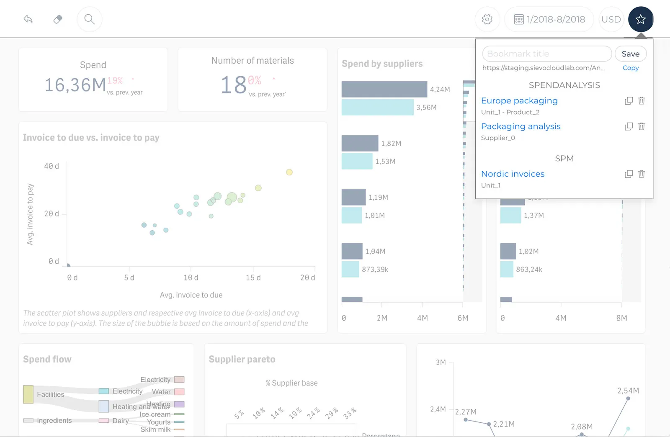Open the USD currency selector
The width and height of the screenshot is (670, 437).
click(611, 19)
